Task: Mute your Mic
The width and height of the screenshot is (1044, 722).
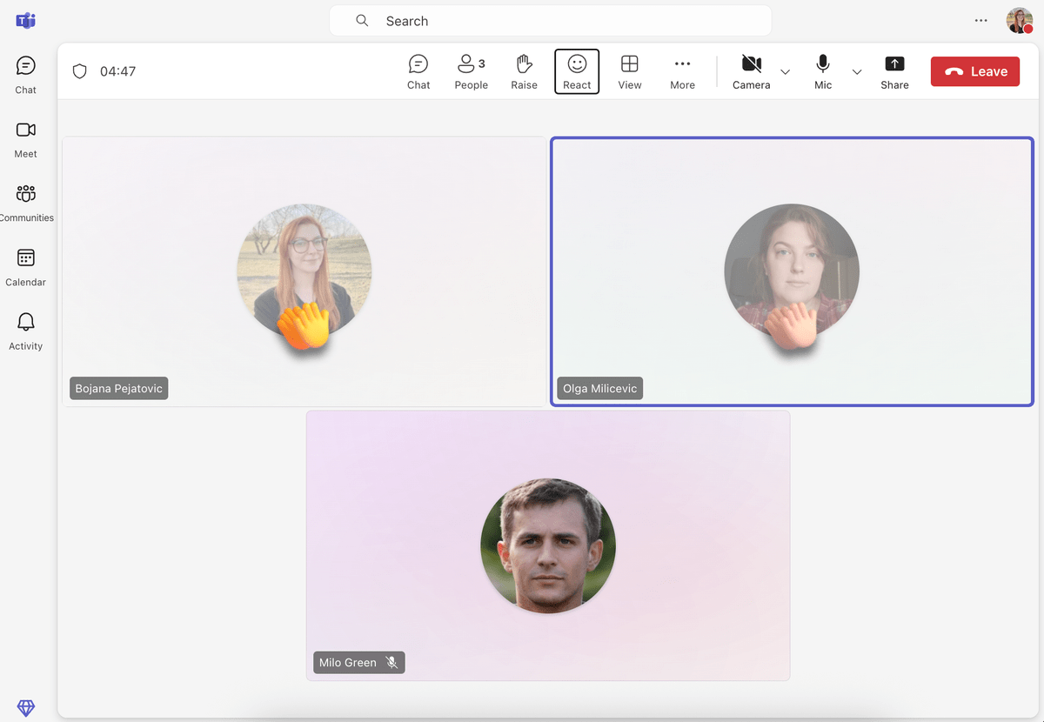Action: [821, 70]
